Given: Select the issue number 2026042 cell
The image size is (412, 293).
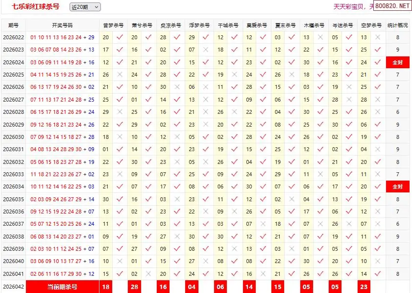Looking at the screenshot, I should point(13,287).
